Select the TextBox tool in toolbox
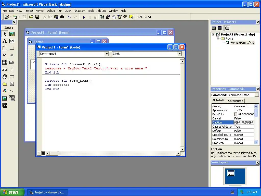261x196 pixels. (12, 41)
